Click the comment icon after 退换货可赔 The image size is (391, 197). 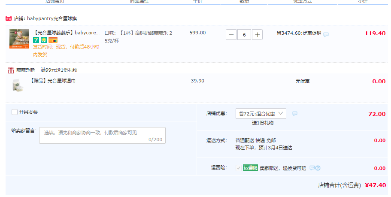click(x=312, y=168)
